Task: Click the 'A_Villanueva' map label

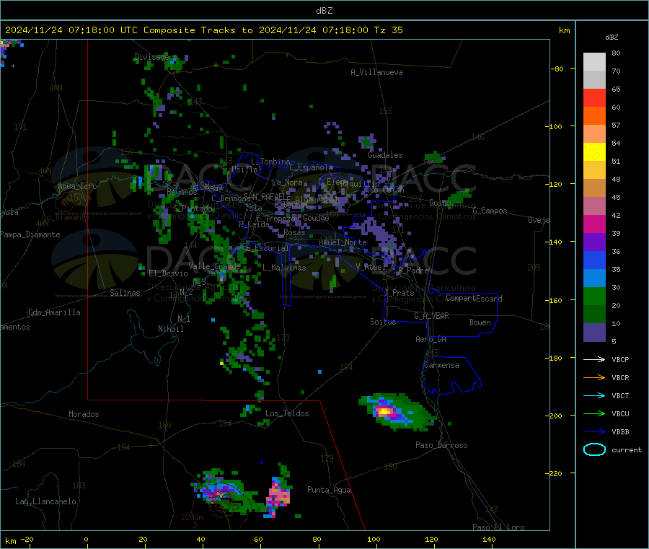Action: 376,72
